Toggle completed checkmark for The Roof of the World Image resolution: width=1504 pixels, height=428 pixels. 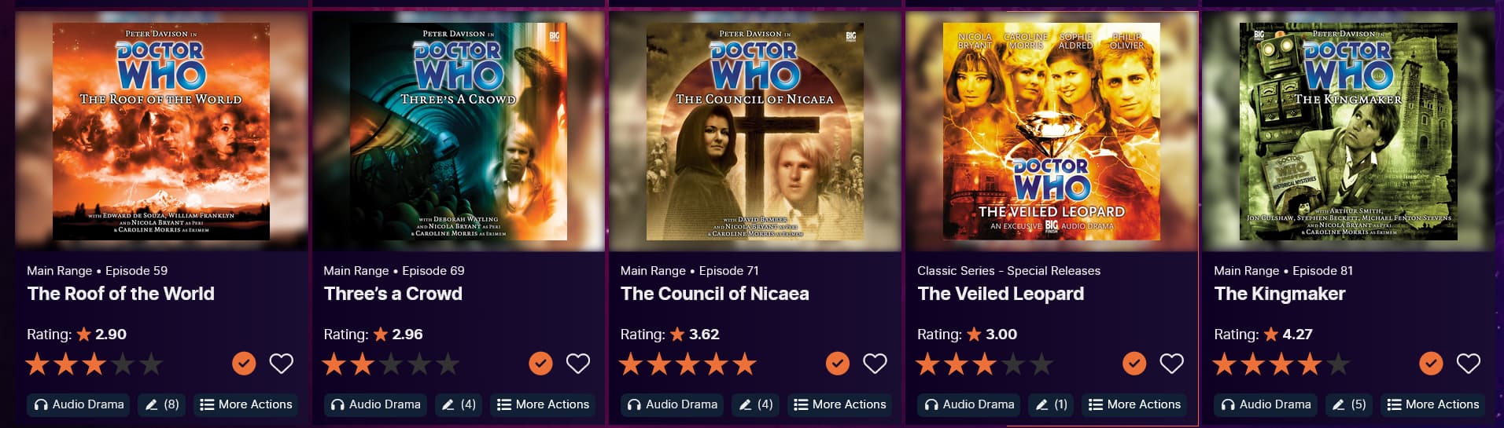(244, 364)
